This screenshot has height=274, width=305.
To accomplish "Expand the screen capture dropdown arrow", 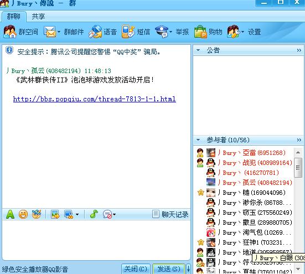I will pos(77,215).
